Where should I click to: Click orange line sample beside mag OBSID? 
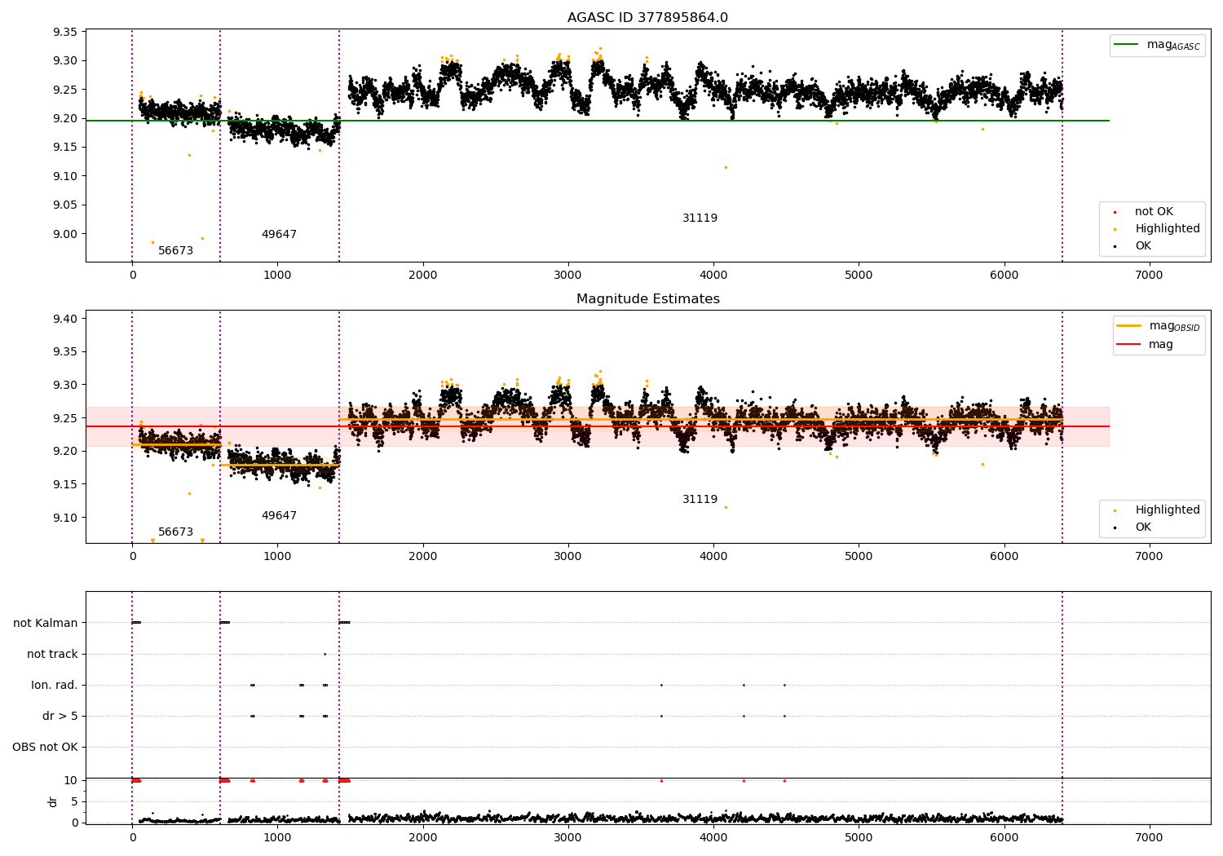1129,326
